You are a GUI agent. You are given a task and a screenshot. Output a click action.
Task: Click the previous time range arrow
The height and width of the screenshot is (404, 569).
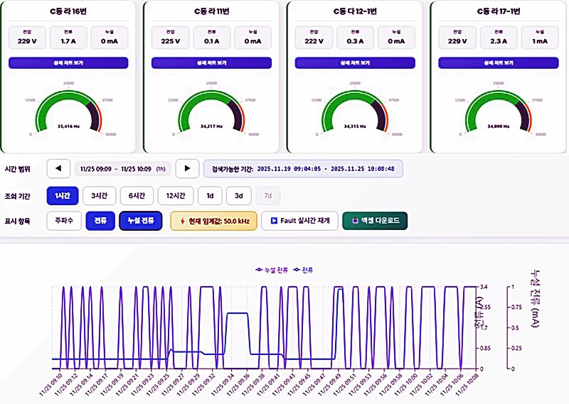(x=58, y=168)
